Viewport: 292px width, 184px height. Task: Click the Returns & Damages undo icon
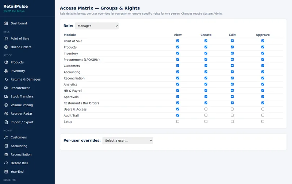pyautogui.click(x=6, y=79)
